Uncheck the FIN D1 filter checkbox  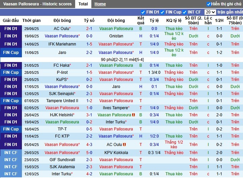tap(143, 12)
